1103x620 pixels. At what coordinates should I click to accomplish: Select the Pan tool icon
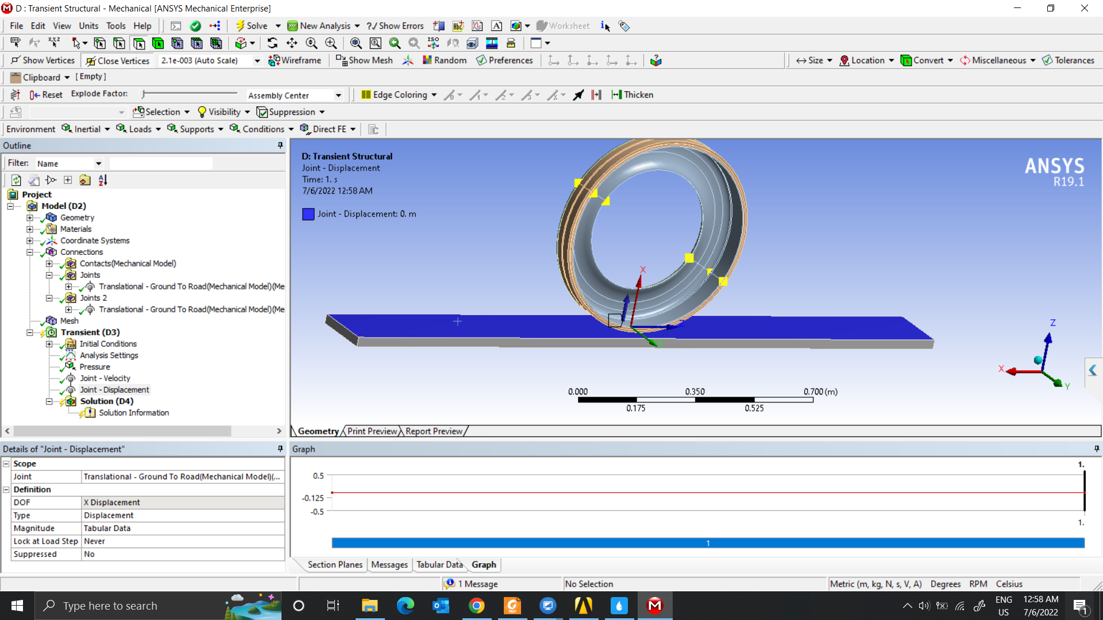(292, 43)
